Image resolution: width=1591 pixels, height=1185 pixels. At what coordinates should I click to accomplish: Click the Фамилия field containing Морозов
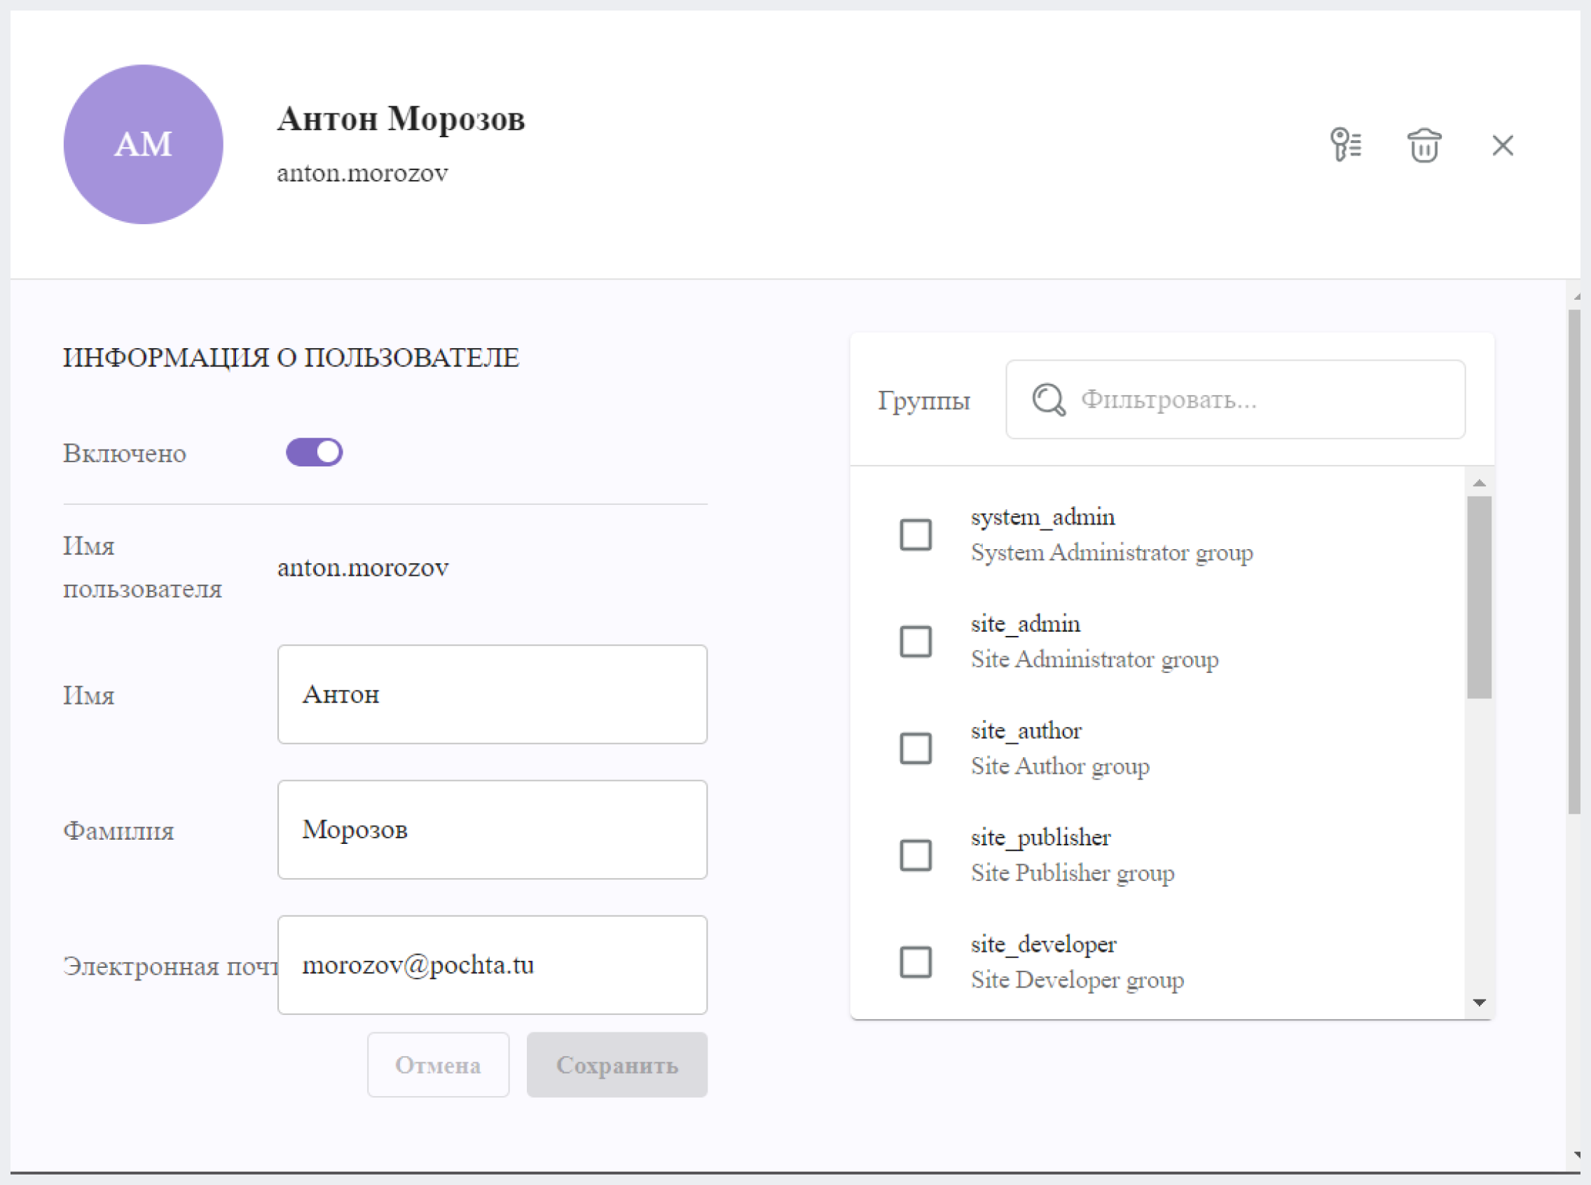(x=493, y=829)
